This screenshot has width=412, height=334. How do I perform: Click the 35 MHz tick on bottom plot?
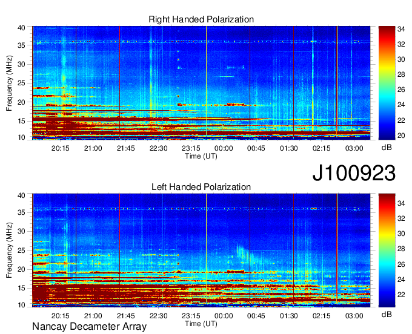[x=21, y=212]
